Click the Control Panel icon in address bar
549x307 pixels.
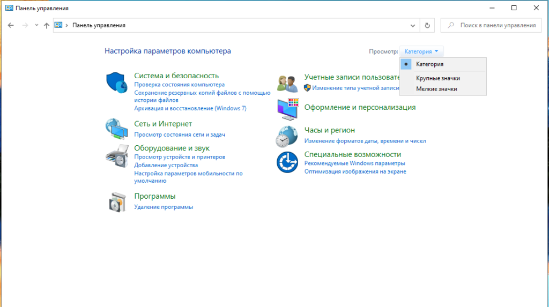pos(58,25)
